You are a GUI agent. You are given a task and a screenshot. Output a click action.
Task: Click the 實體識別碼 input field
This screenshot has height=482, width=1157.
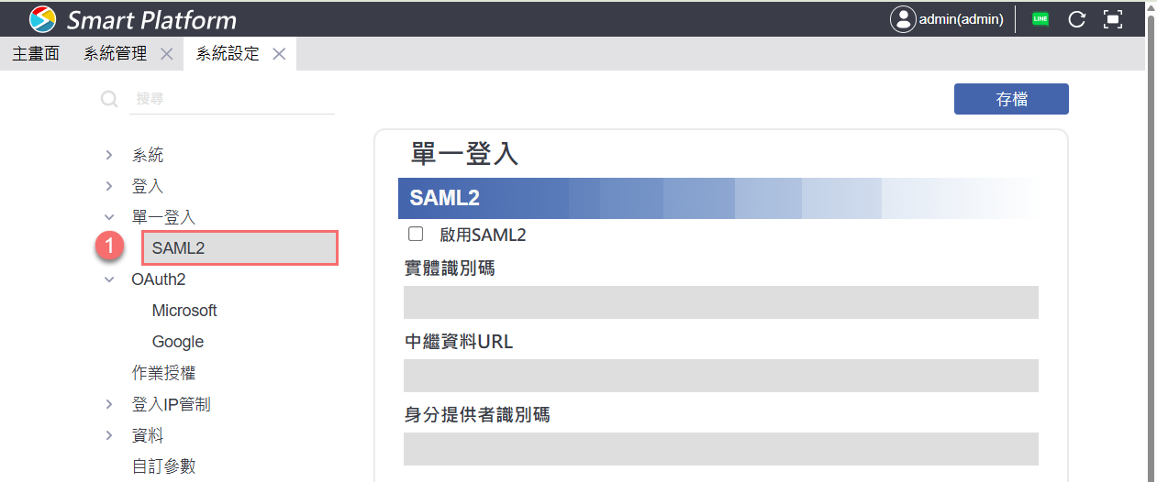pyautogui.click(x=720, y=302)
